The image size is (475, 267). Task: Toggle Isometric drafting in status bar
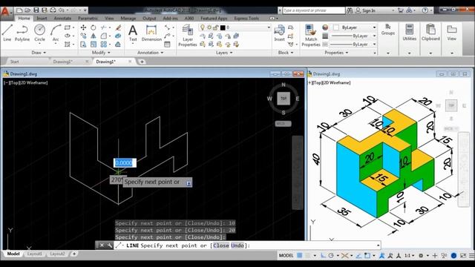coord(344,255)
